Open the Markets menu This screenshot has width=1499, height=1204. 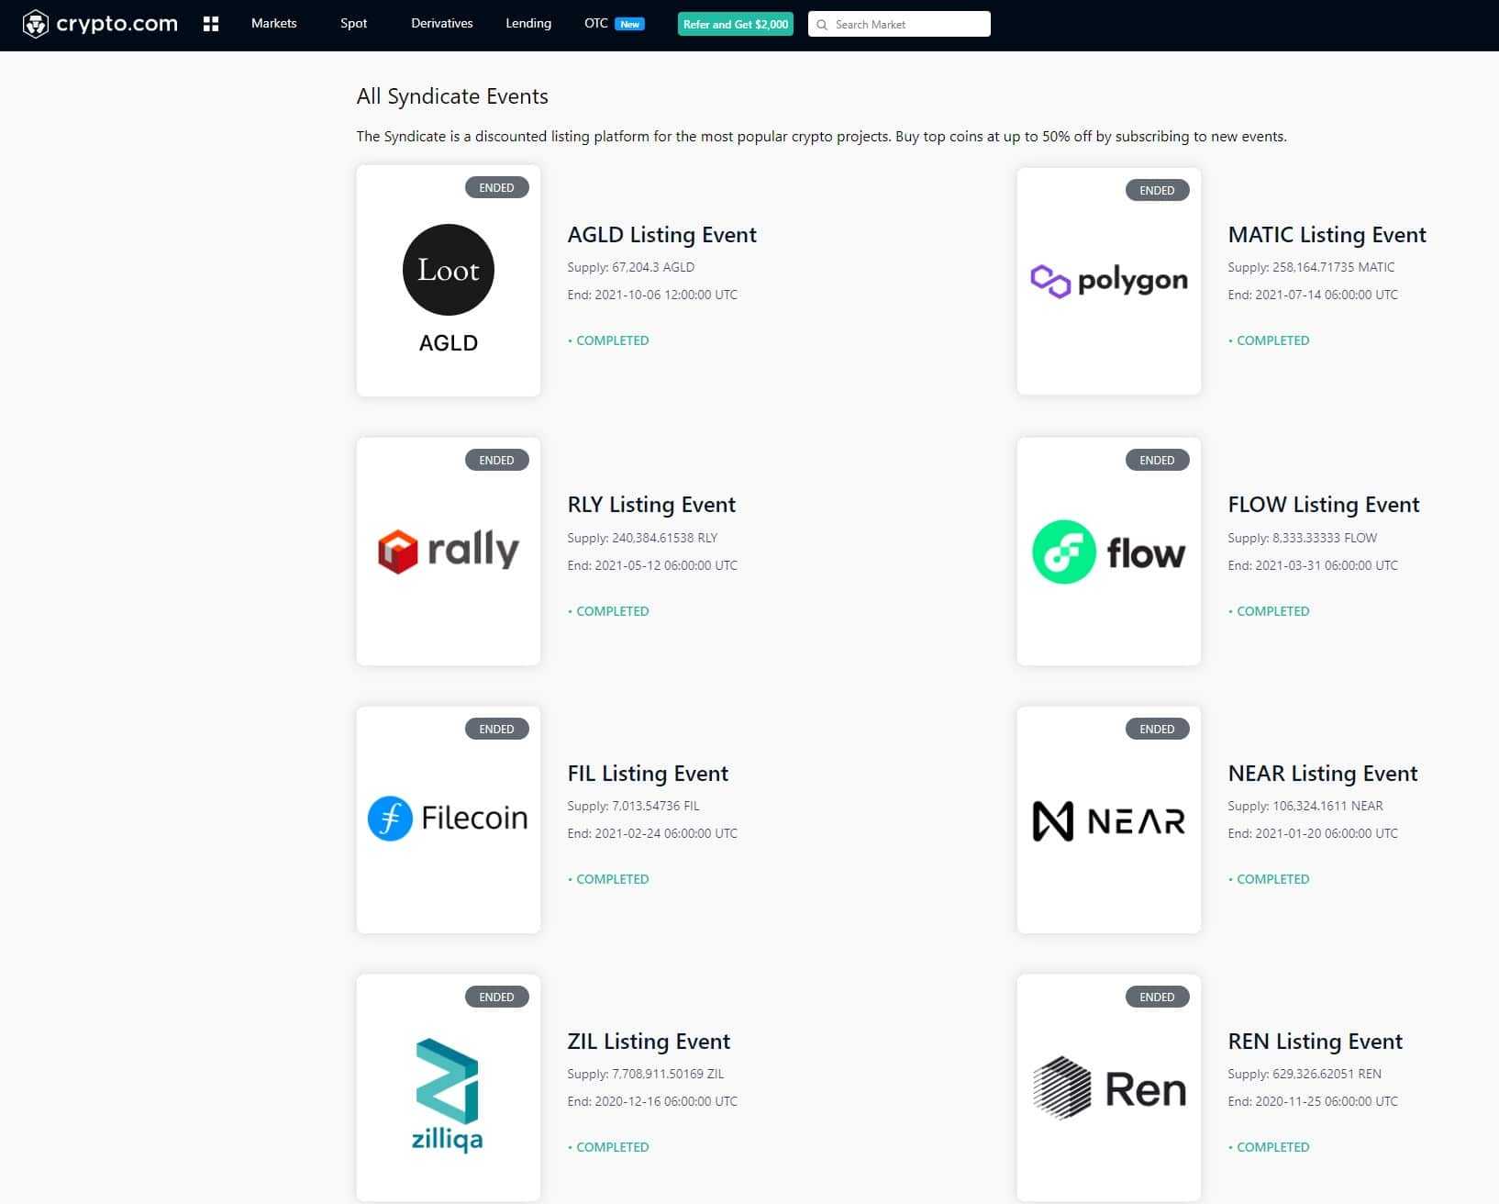point(273,23)
